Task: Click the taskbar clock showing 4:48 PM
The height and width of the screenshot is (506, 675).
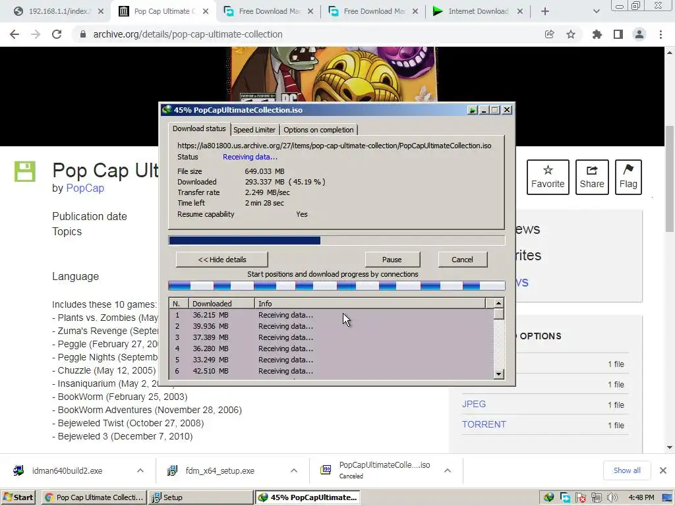Action: point(641,497)
